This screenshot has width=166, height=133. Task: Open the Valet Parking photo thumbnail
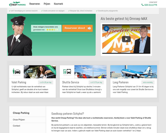click(x=40, y=72)
